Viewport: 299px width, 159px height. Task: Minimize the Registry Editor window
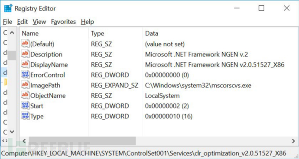pyautogui.click(x=237, y=8)
